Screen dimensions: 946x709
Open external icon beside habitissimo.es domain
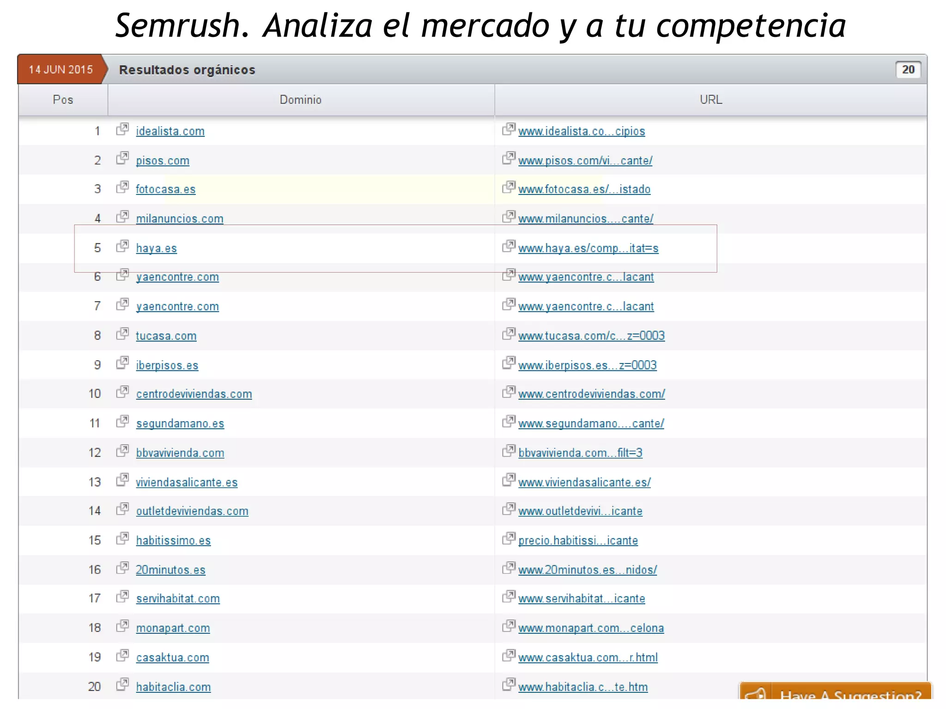click(122, 539)
